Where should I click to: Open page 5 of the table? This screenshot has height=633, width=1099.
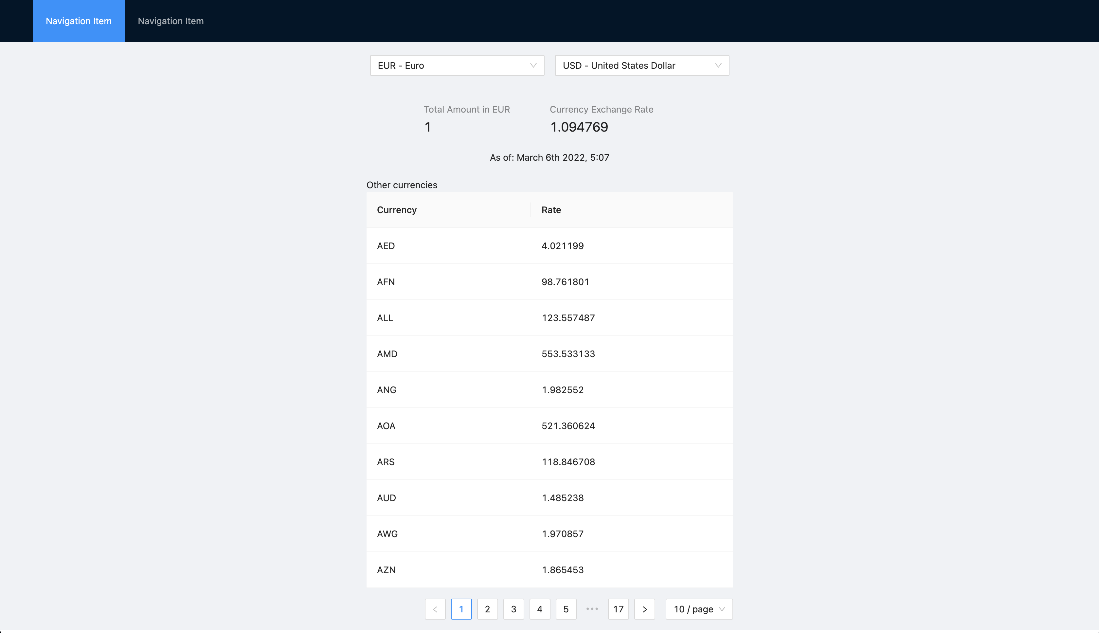[x=566, y=609]
